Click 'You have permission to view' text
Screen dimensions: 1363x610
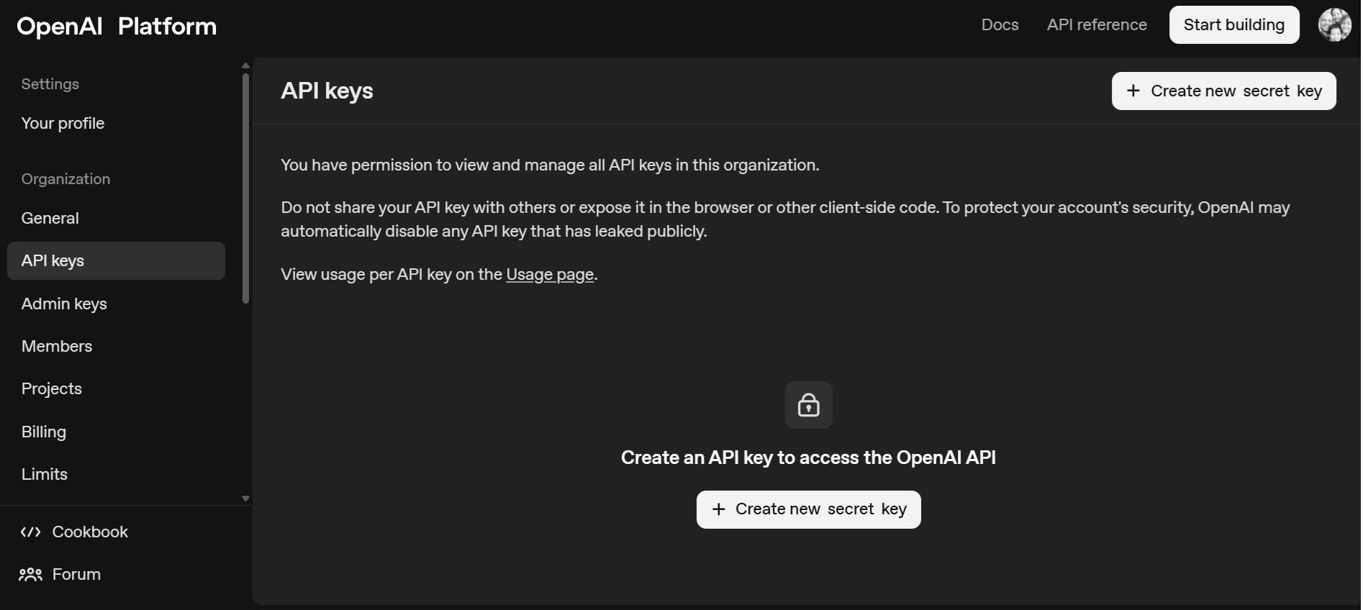550,165
